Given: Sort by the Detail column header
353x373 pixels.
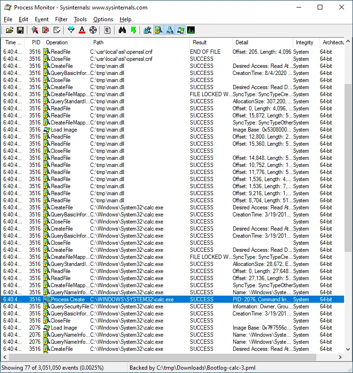Looking at the screenshot, I should (x=263, y=42).
